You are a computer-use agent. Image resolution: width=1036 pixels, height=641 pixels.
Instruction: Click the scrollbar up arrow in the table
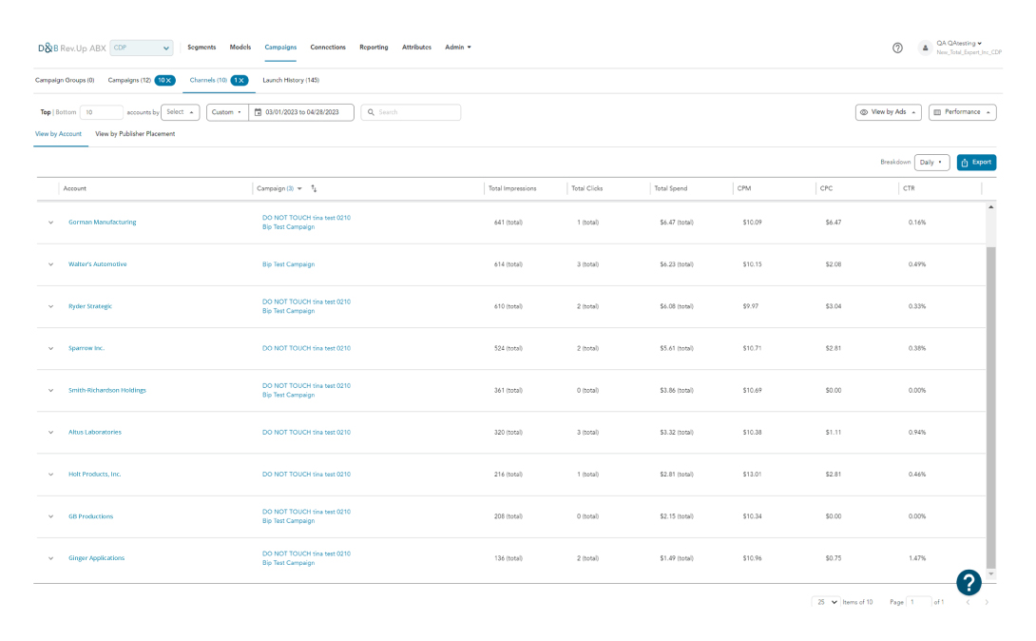pyautogui.click(x=990, y=207)
